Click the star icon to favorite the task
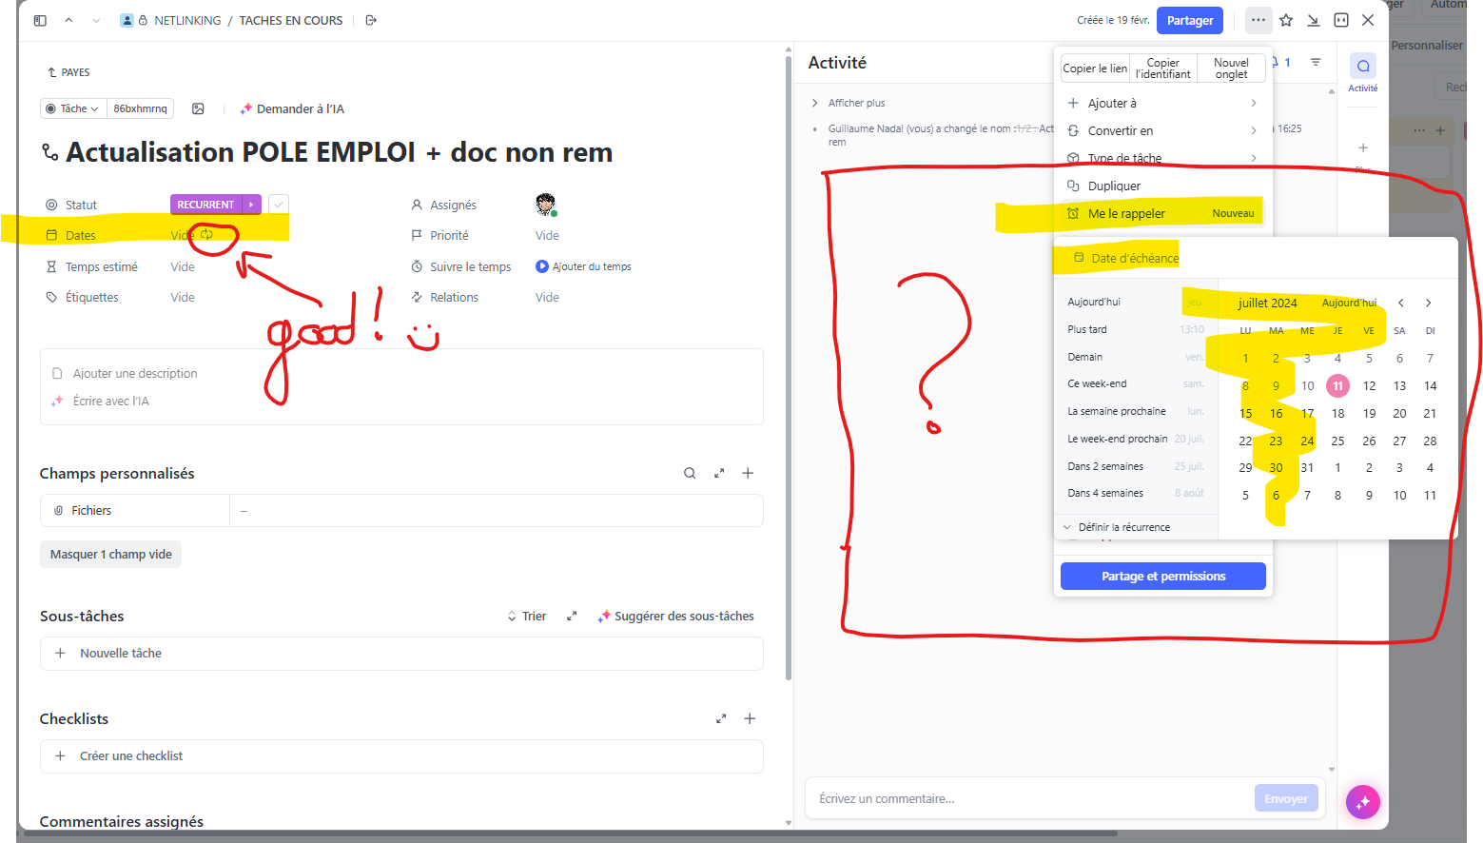The image size is (1483, 843). pyautogui.click(x=1286, y=19)
